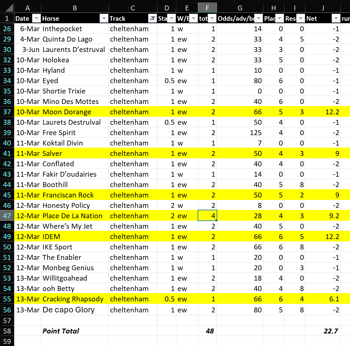Click the 'Free Spirit' cell
Viewport: 350px width, 346px height.
[x=75, y=132]
